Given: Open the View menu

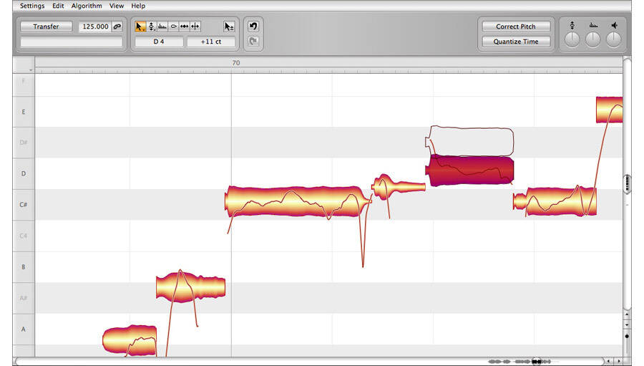Looking at the screenshot, I should 117,6.
